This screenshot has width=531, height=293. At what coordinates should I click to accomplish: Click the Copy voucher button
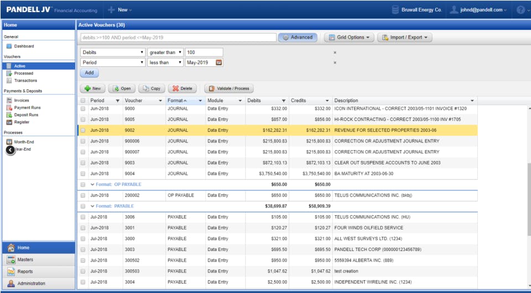[152, 88]
